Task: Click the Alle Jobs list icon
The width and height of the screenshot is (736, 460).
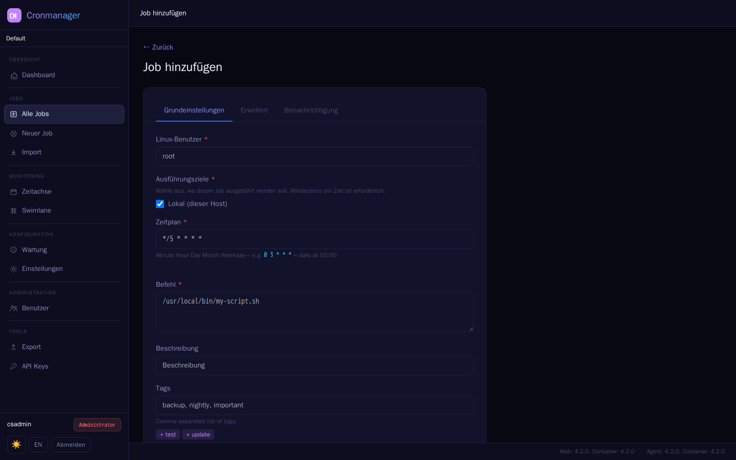Action: pos(14,114)
